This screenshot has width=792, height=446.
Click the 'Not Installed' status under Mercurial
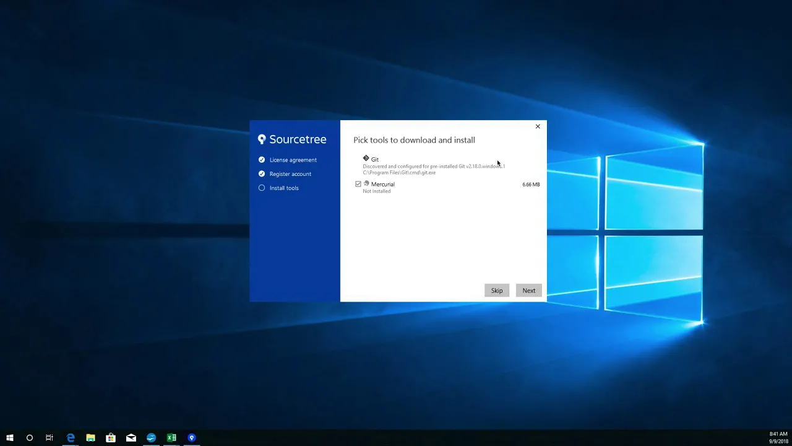(377, 191)
